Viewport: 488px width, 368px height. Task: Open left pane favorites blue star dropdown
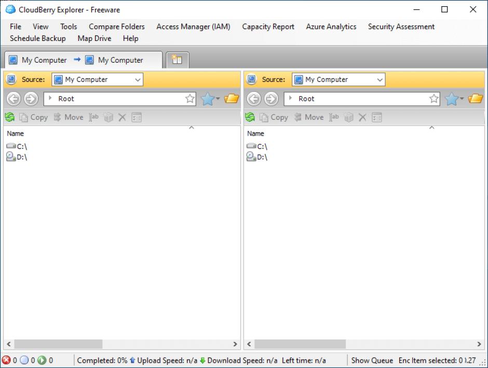point(210,99)
